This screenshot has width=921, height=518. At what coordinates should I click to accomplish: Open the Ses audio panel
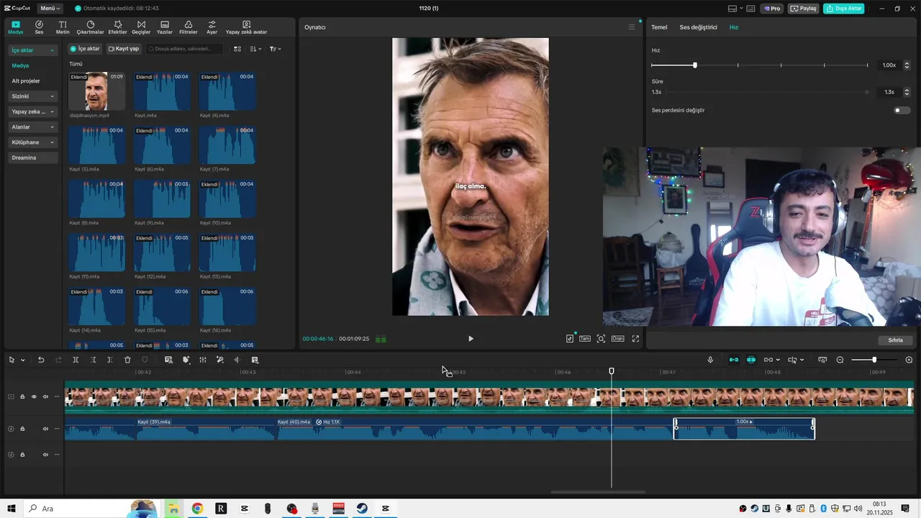[39, 27]
